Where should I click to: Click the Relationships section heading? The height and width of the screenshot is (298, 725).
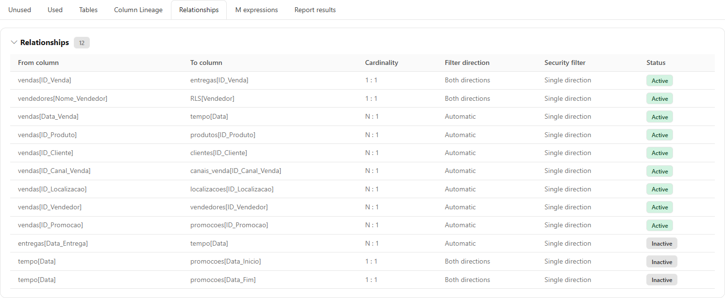click(45, 43)
